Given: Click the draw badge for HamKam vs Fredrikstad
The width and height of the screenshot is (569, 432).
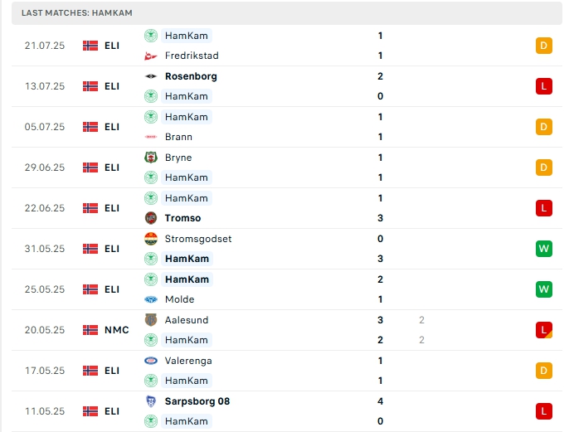Looking at the screenshot, I should coord(544,46).
